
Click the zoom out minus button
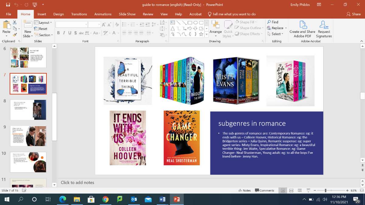click(315, 190)
